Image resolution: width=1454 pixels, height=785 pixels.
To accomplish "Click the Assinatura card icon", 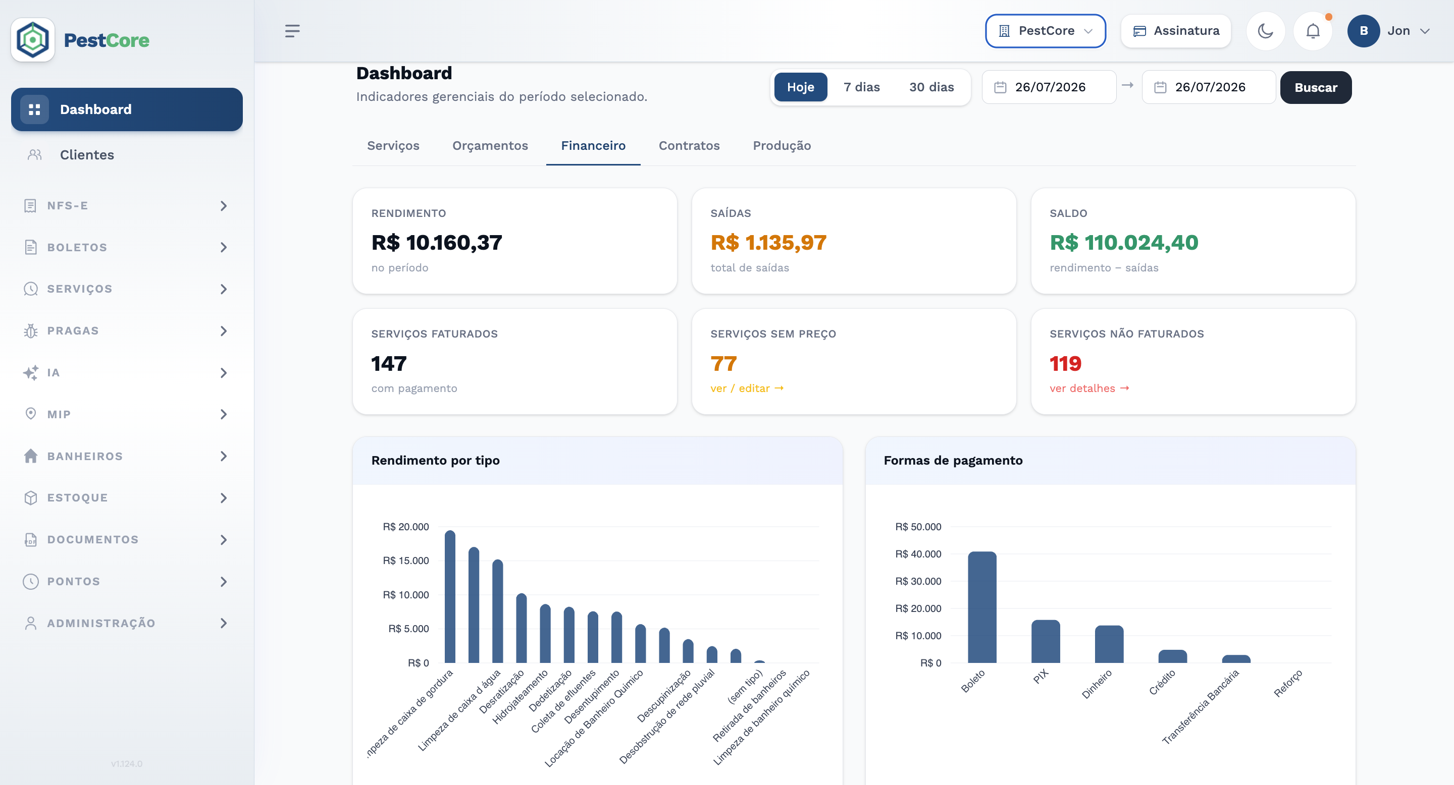I will [1139, 31].
